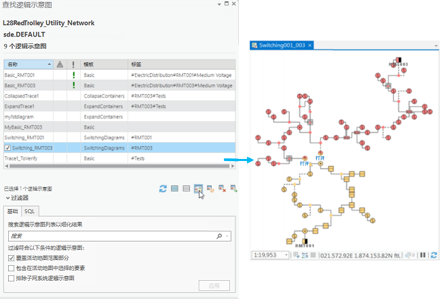Screen dimensions: 441x299
Task: Refresh the diagram view using status bar icon
Action: pos(434,255)
